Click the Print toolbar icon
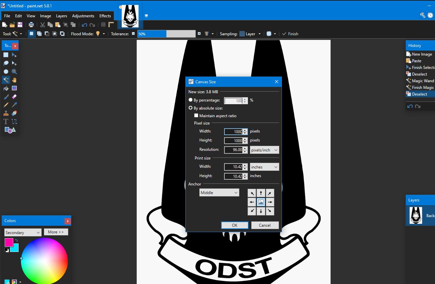Screen dimensions: 435x284 (x=31, y=25)
